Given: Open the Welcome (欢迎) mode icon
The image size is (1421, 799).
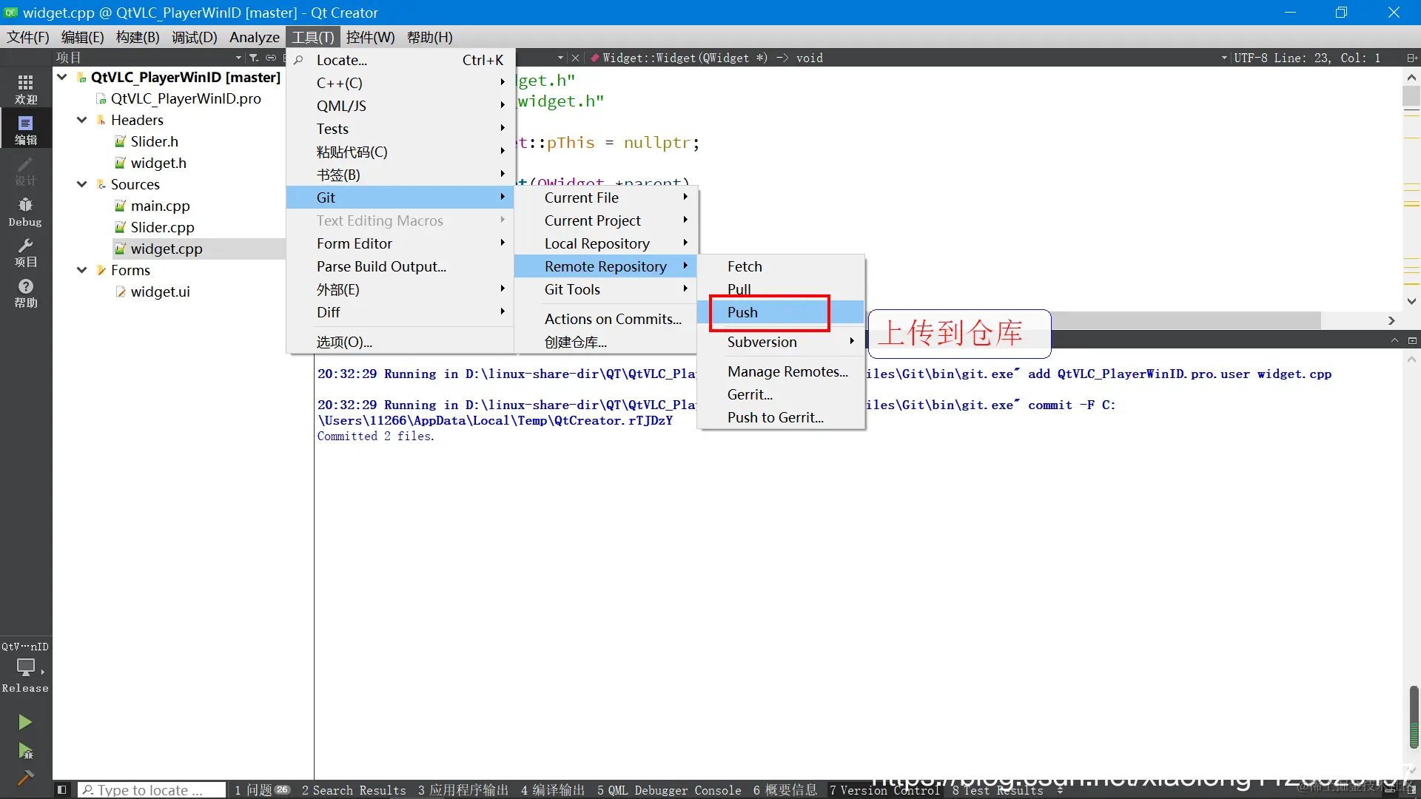Looking at the screenshot, I should click(x=25, y=89).
